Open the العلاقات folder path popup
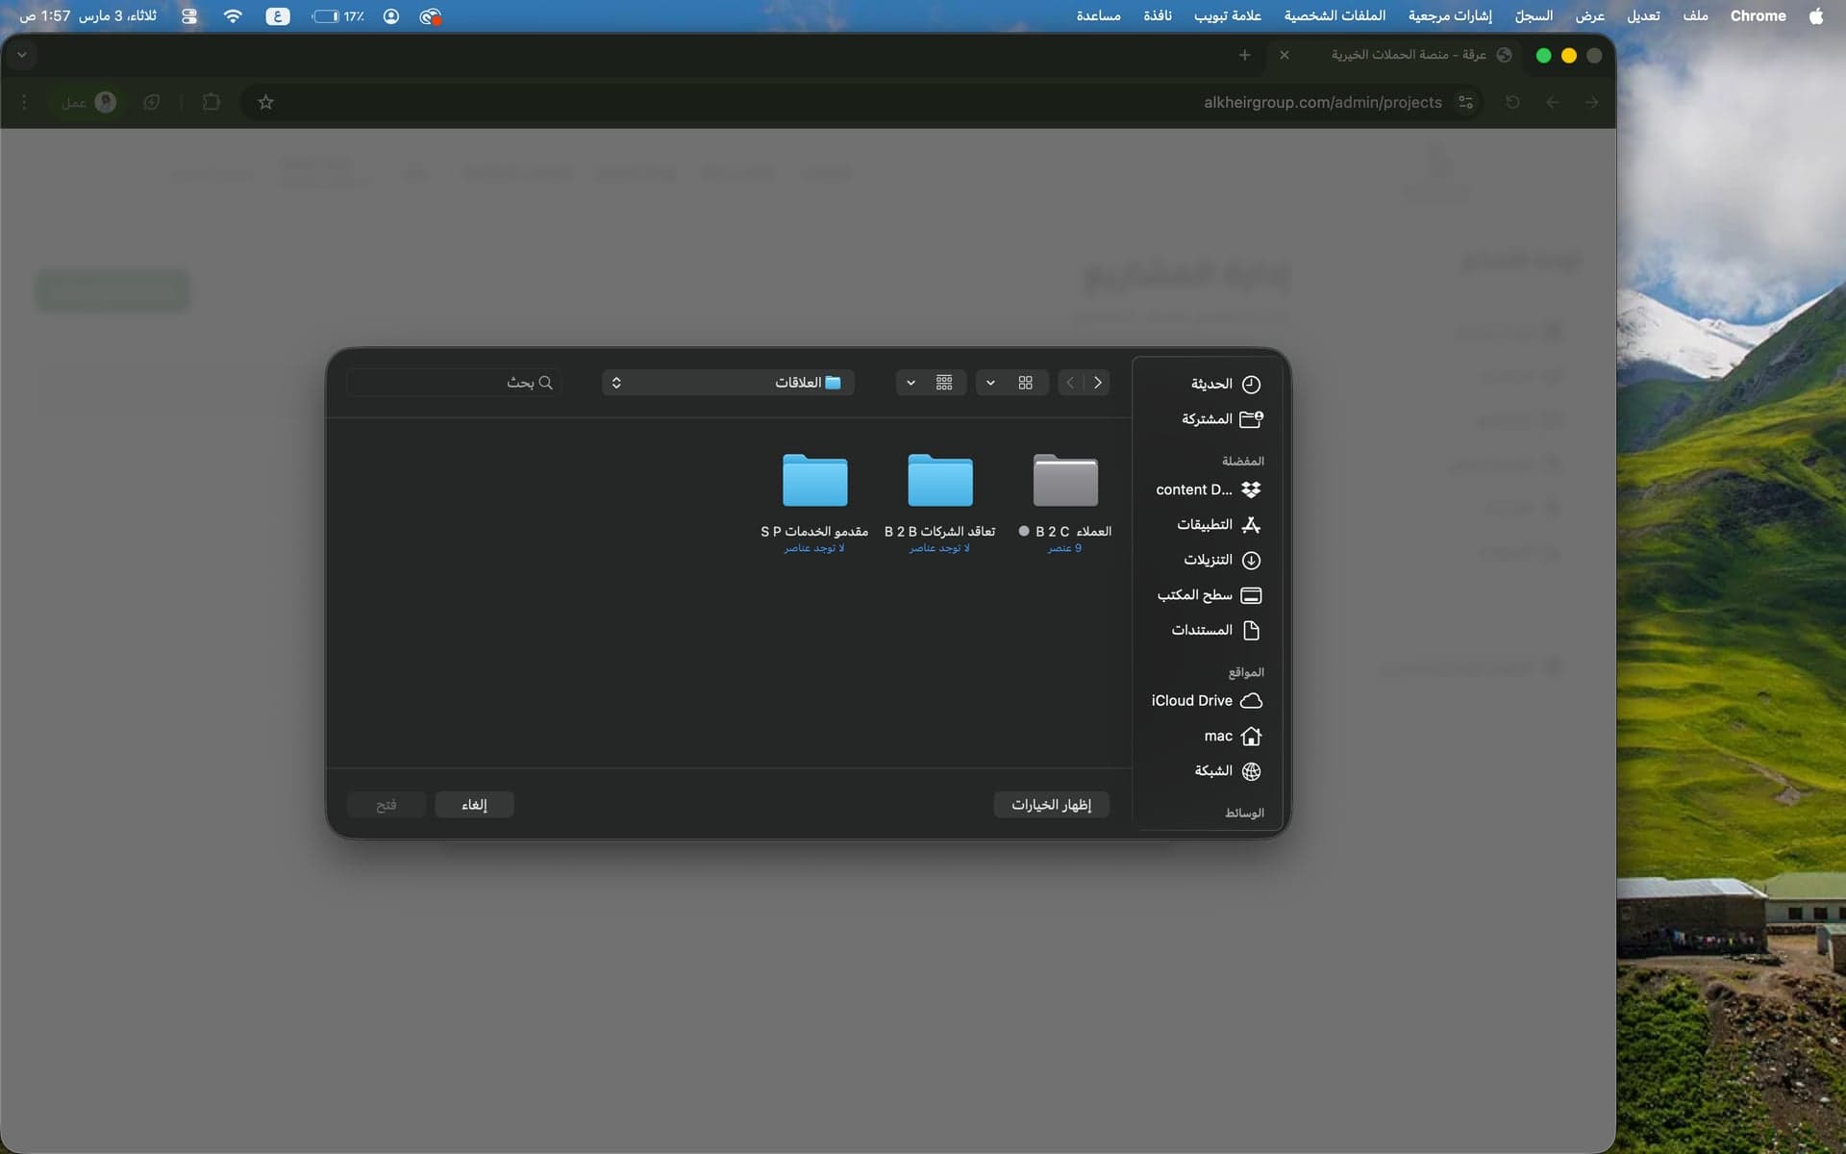 (x=728, y=383)
